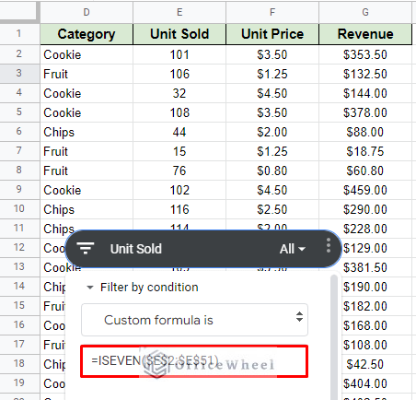The height and width of the screenshot is (400, 416).
Task: Open the Custom formula is dropdown
Action: [194, 320]
